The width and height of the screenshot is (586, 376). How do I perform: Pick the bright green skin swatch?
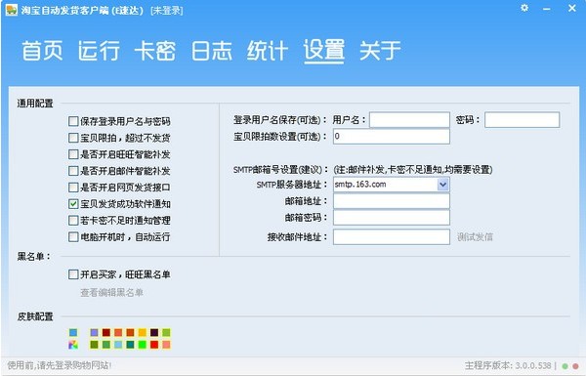(x=143, y=345)
